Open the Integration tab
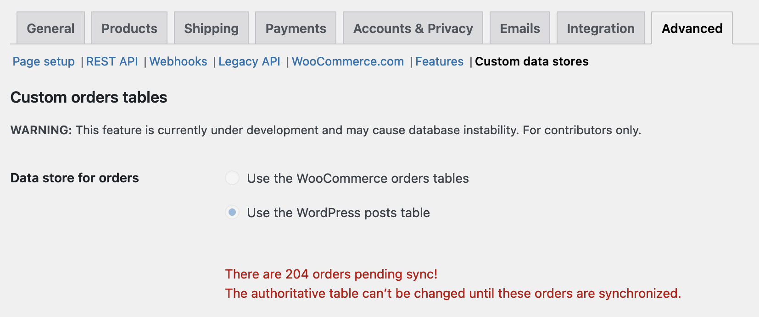The width and height of the screenshot is (759, 317). [x=600, y=28]
